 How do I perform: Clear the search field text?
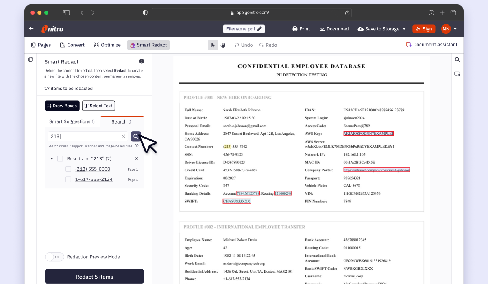(124, 137)
